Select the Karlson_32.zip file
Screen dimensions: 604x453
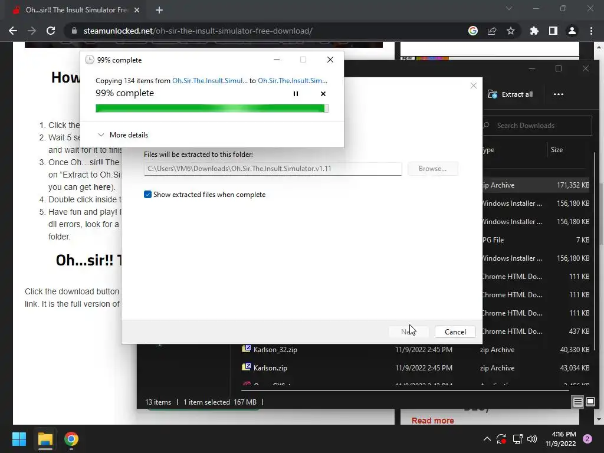(275, 350)
